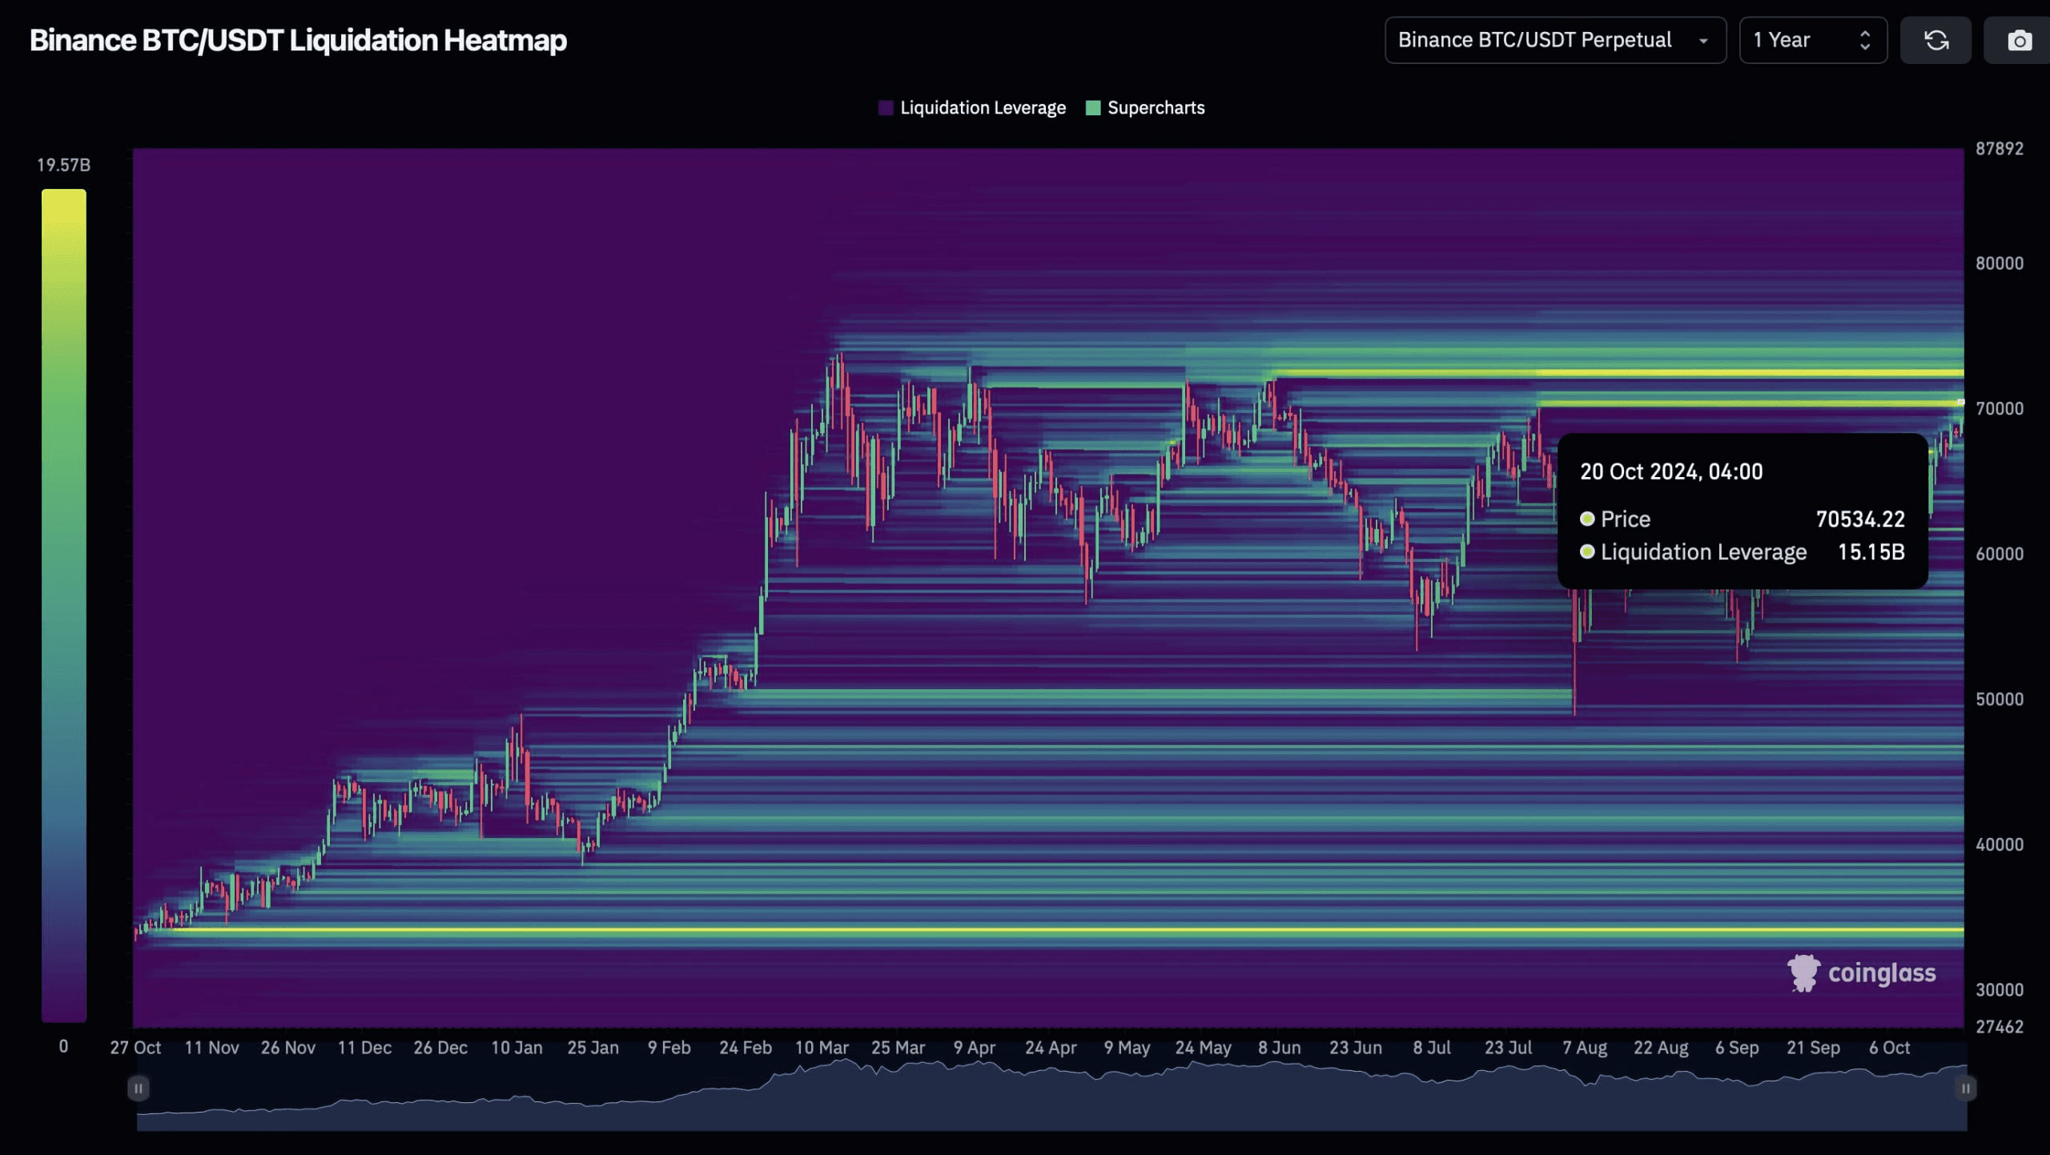Click the tooltip leverage value 15.15B

(1871, 552)
